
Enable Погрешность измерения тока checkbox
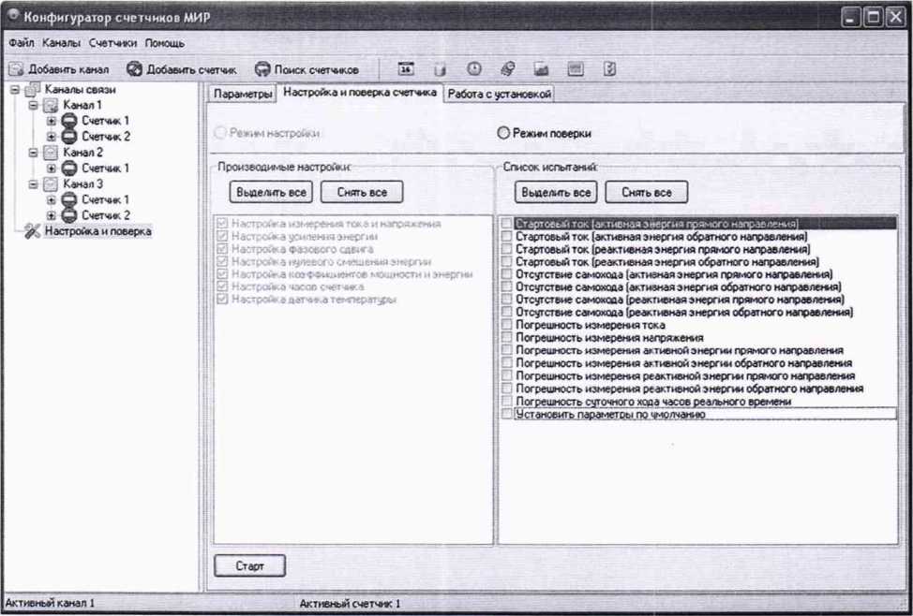(506, 325)
